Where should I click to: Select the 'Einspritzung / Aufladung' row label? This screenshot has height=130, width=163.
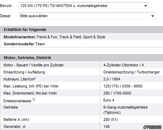click(x=24, y=72)
